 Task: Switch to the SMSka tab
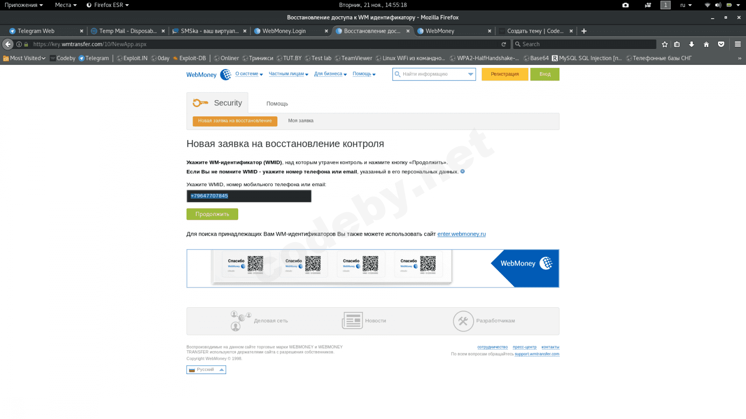(209, 31)
